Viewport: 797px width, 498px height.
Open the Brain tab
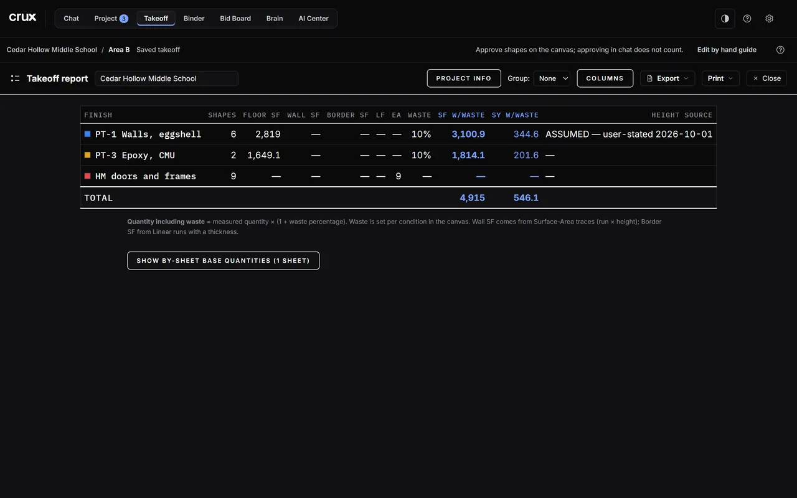(275, 19)
